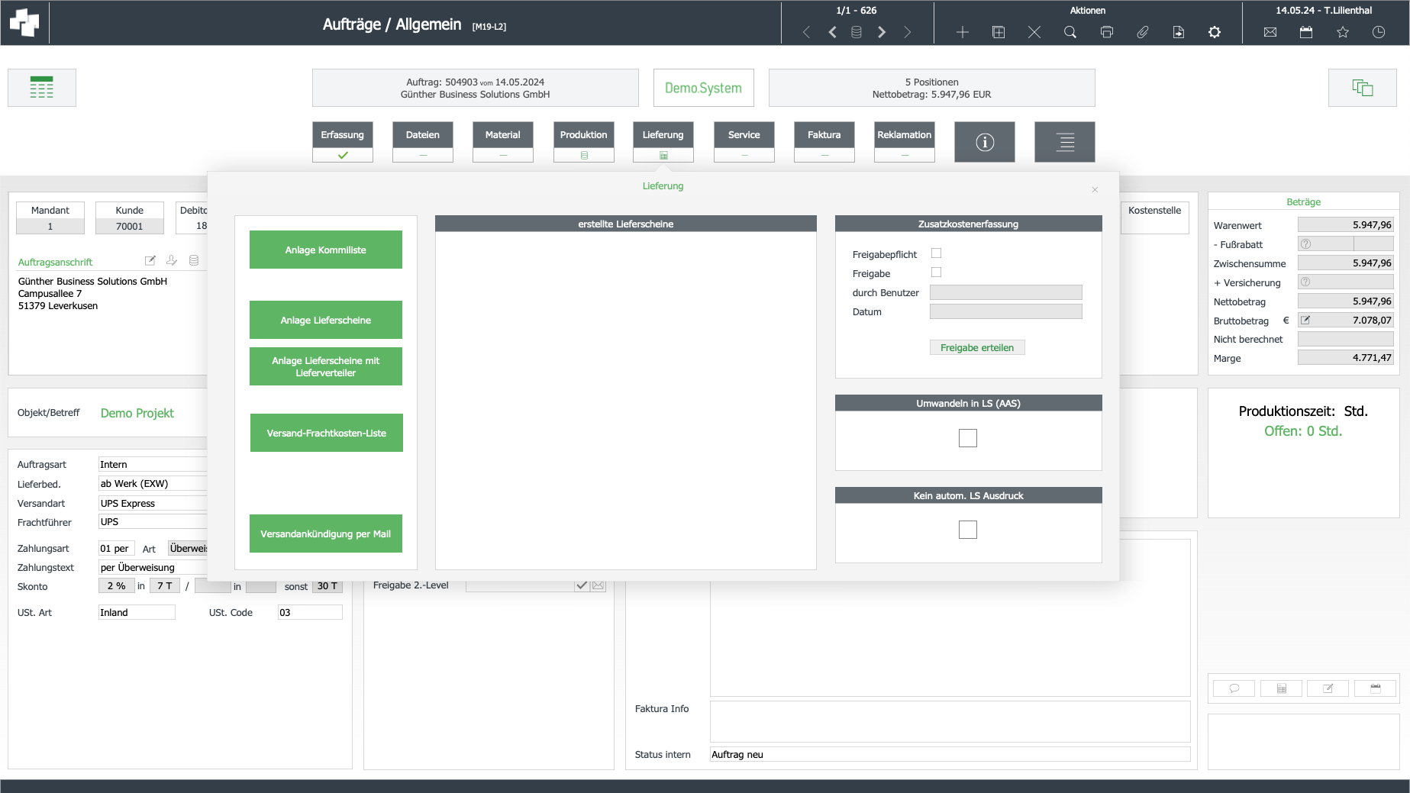Click the star favorites icon
The width and height of the screenshot is (1410, 793).
click(1343, 32)
